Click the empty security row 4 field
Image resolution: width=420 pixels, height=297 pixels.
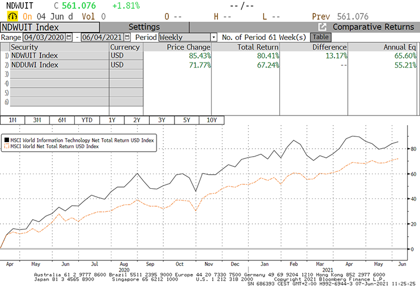tap(60, 83)
